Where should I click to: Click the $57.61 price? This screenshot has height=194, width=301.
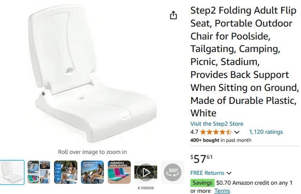(x=201, y=159)
